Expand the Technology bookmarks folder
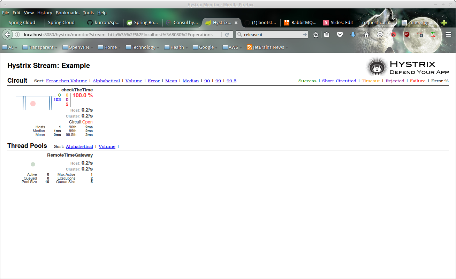Screen dimensions: 456x279 143,47
